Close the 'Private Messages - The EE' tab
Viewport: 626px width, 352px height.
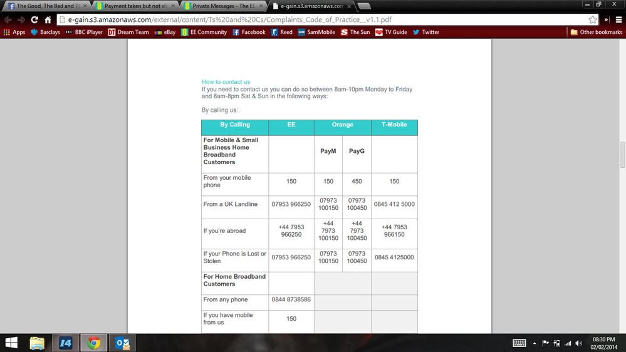pyautogui.click(x=261, y=6)
